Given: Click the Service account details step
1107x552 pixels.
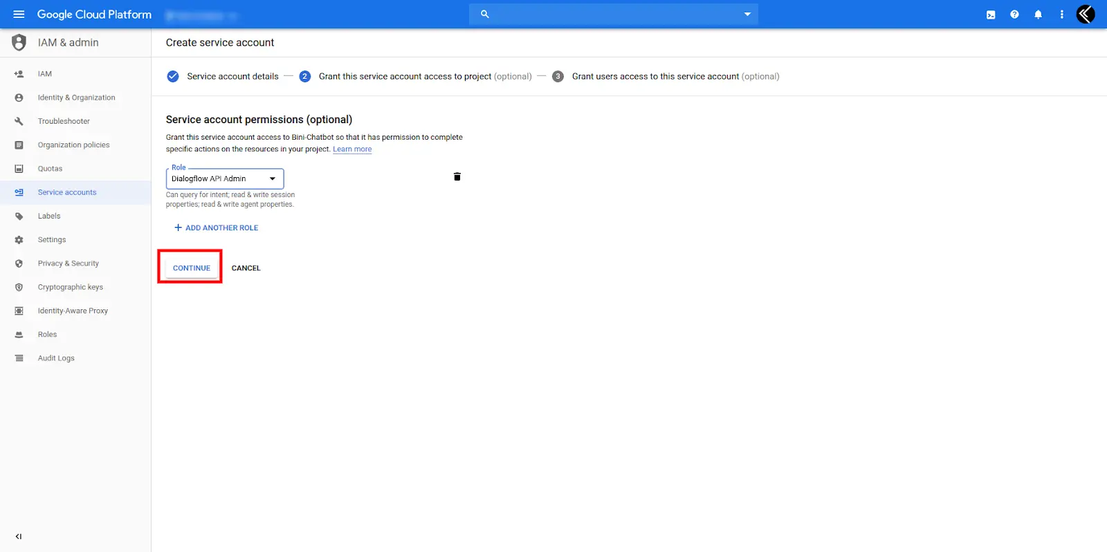Looking at the screenshot, I should 223,76.
